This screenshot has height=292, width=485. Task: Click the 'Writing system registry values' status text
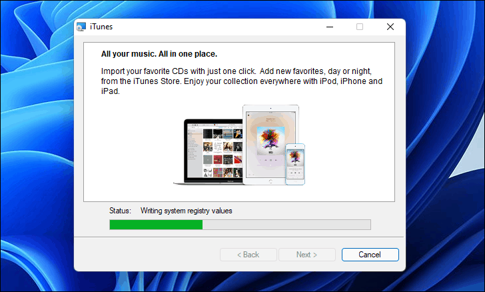tap(187, 211)
